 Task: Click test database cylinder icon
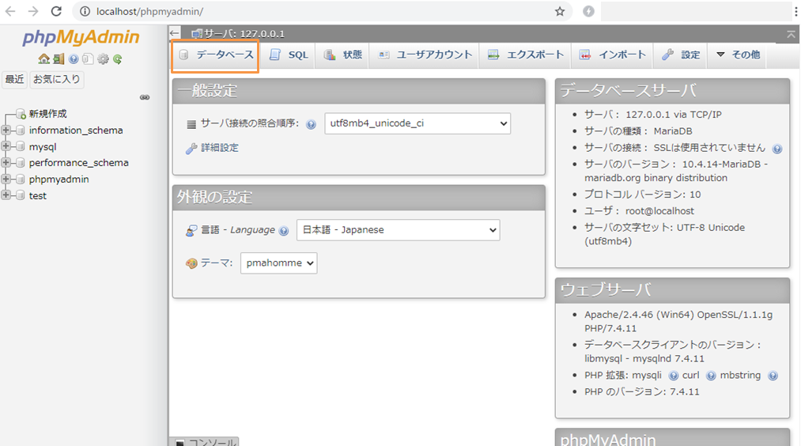coord(21,195)
